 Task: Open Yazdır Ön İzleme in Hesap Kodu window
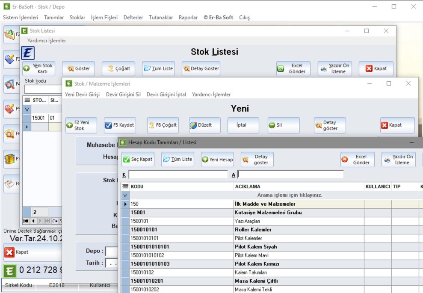[399, 160]
